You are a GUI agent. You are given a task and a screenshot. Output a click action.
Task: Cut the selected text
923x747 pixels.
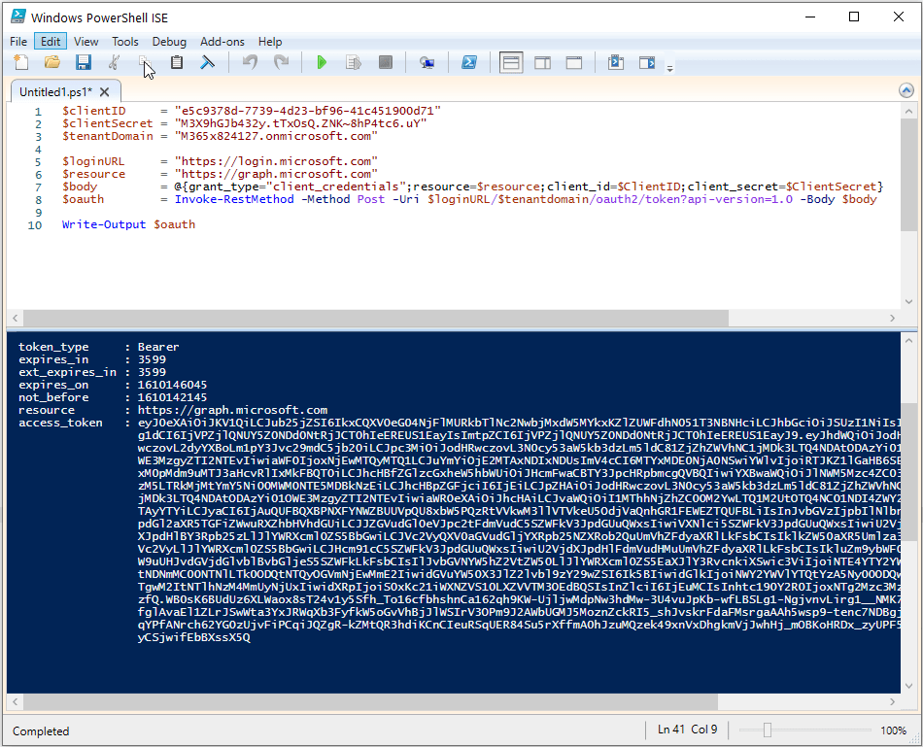pos(114,61)
